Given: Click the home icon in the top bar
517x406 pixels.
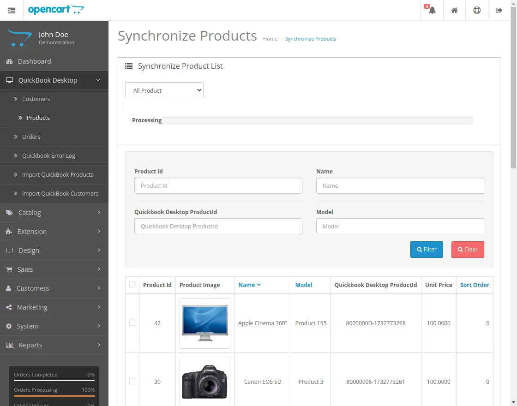Looking at the screenshot, I should click(454, 10).
